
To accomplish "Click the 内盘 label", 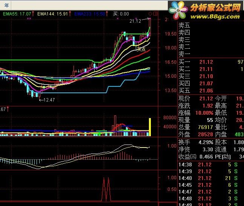I will (x=221, y=134).
